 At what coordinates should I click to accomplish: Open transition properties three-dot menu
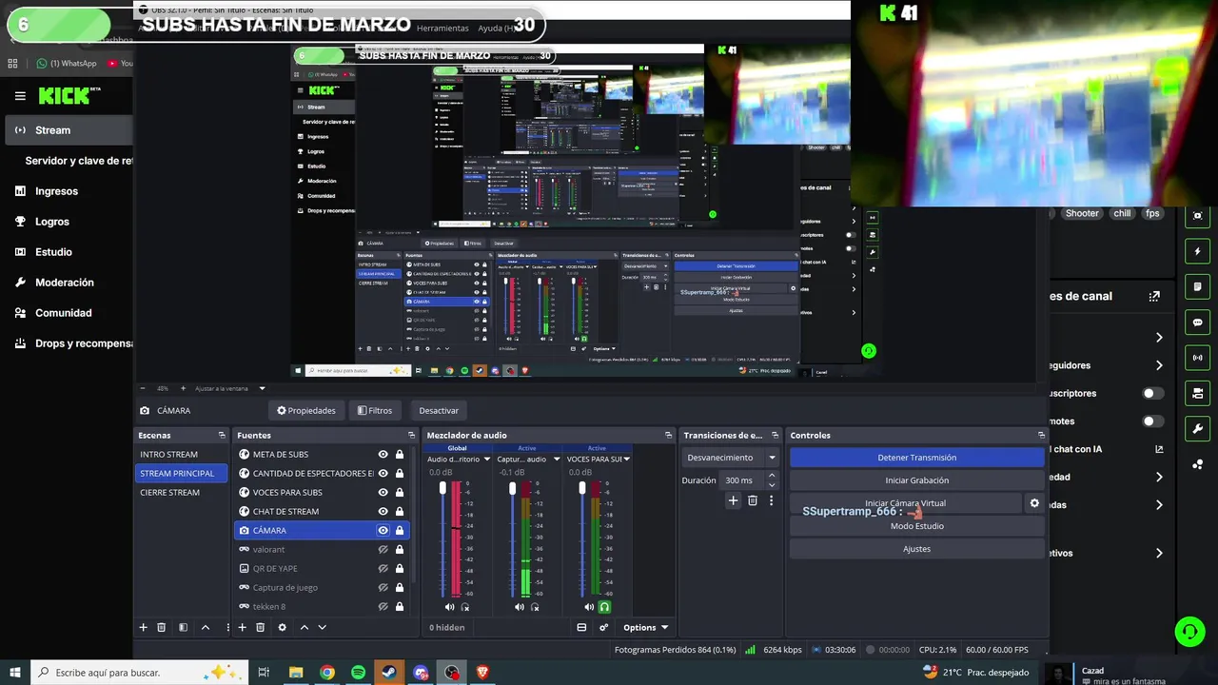click(771, 500)
